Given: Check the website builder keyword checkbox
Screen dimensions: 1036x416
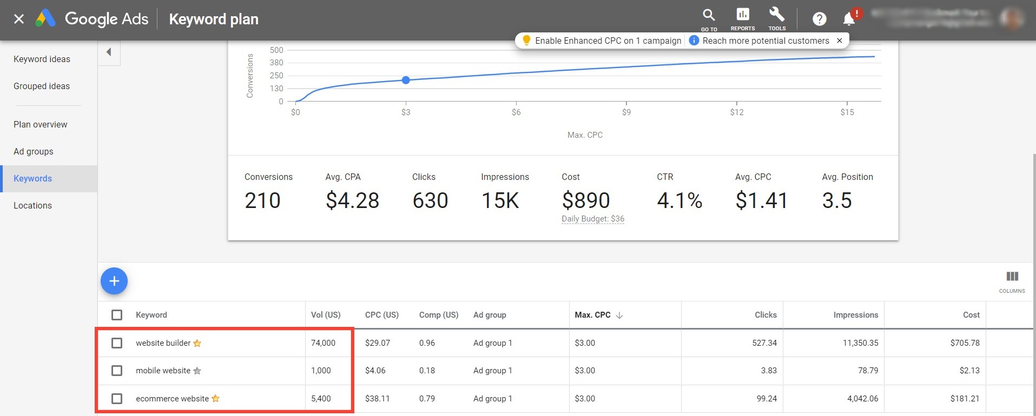Looking at the screenshot, I should 117,343.
